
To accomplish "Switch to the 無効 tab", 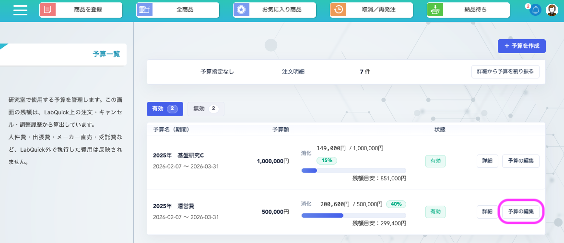I will tap(206, 109).
